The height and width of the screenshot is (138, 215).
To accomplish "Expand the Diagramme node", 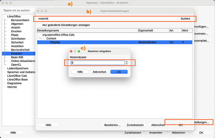I will (5, 83).
